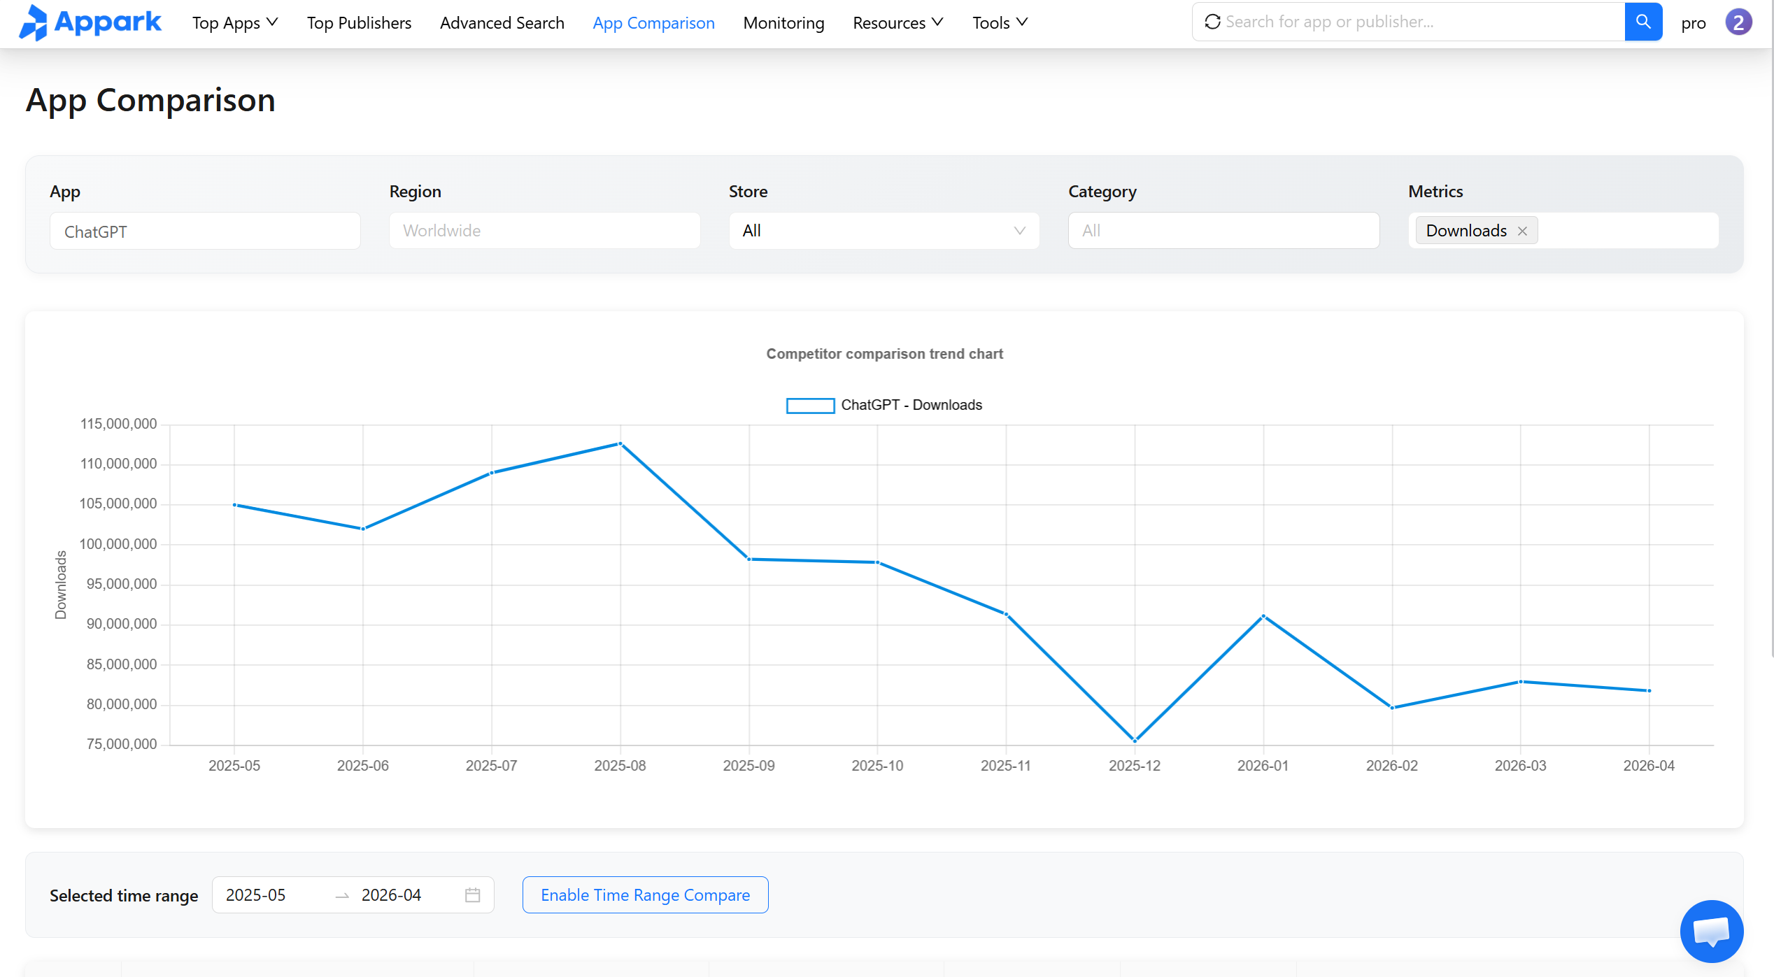Click the '100,000,000' y-axis label
The image size is (1774, 977).
click(118, 544)
